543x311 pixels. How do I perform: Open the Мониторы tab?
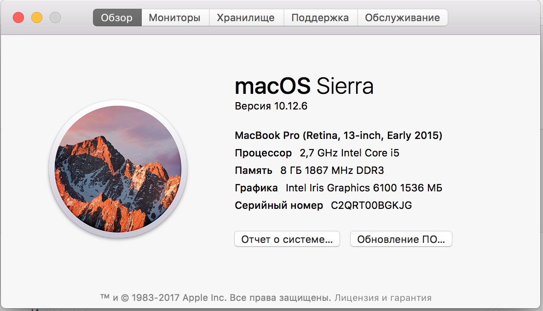175,17
